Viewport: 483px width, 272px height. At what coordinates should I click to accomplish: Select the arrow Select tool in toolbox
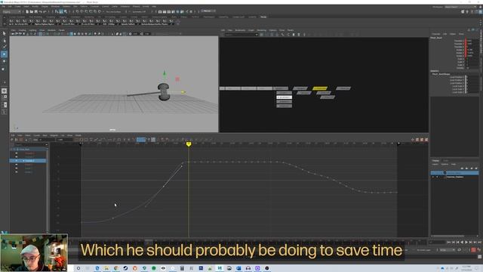[4, 33]
